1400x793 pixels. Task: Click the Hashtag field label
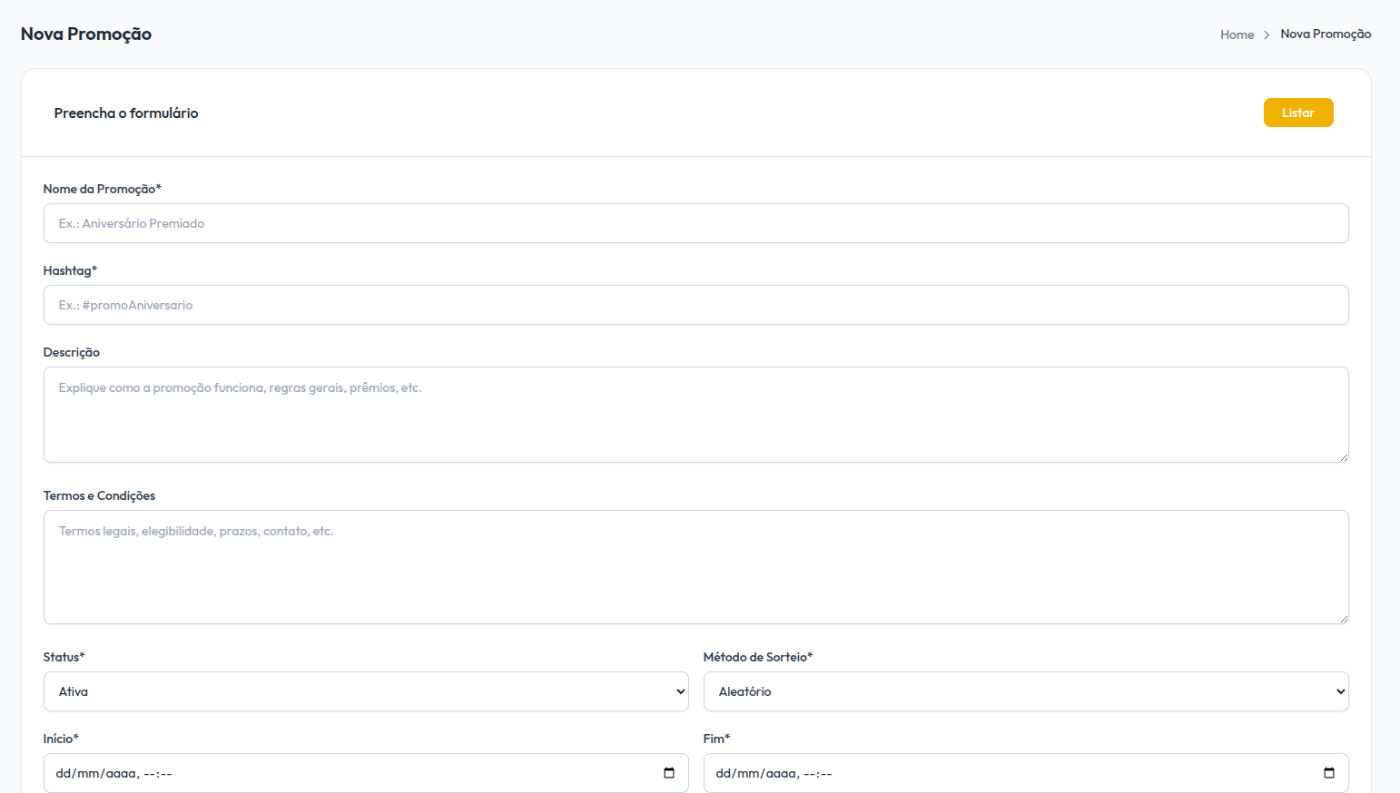point(70,270)
